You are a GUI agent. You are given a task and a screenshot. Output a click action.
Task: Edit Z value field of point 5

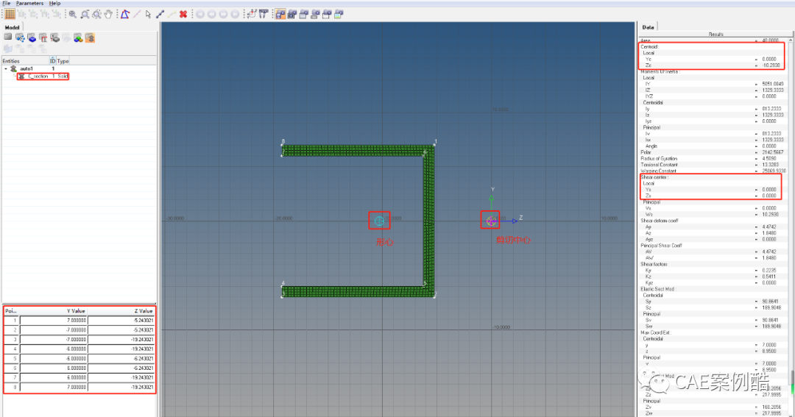tap(121, 358)
